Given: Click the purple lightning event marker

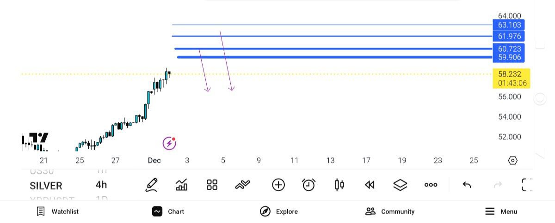Looking at the screenshot, I should click(x=169, y=143).
